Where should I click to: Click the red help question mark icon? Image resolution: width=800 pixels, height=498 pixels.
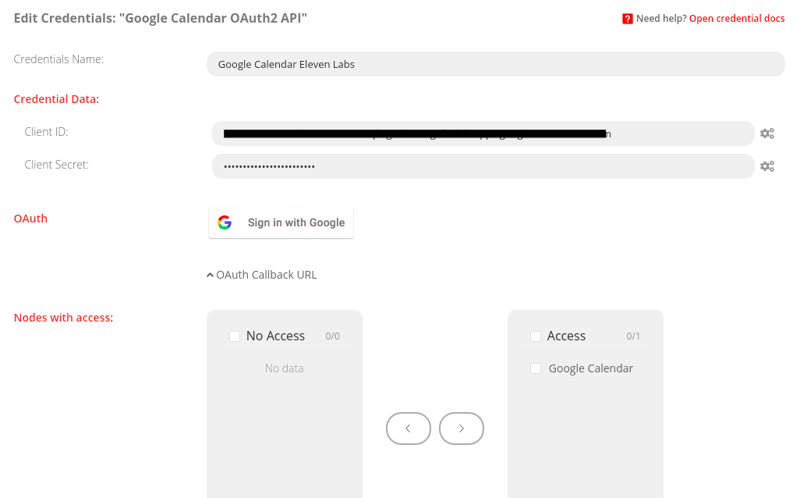tap(628, 19)
